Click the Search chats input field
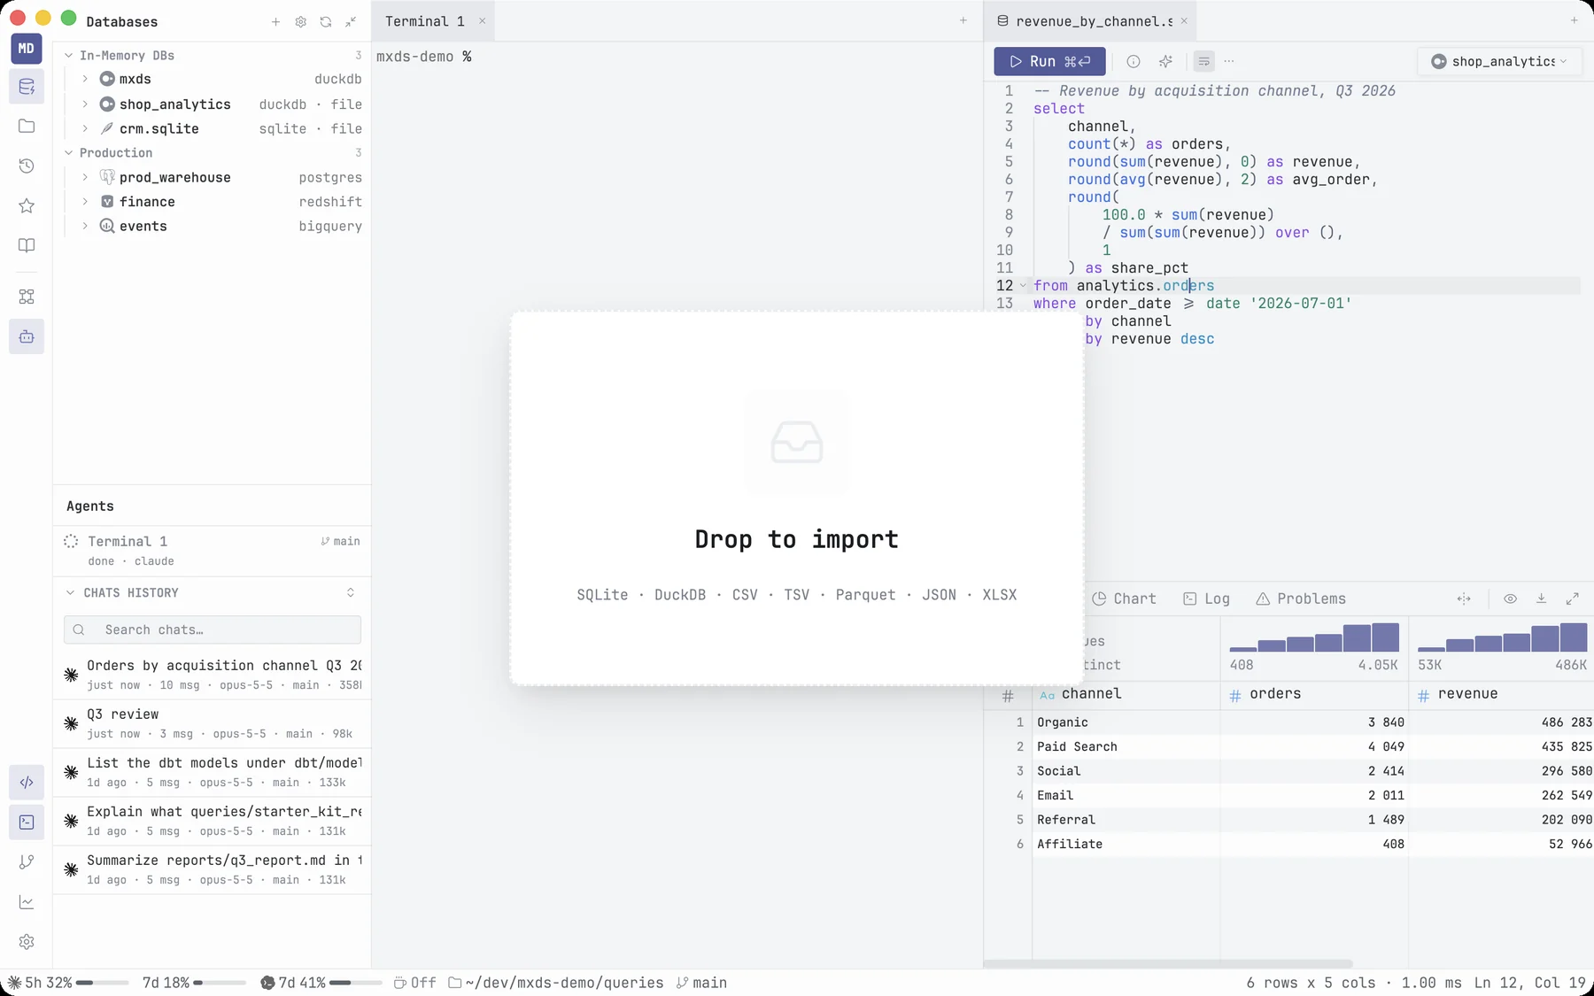Image resolution: width=1594 pixels, height=996 pixels. pos(213,629)
